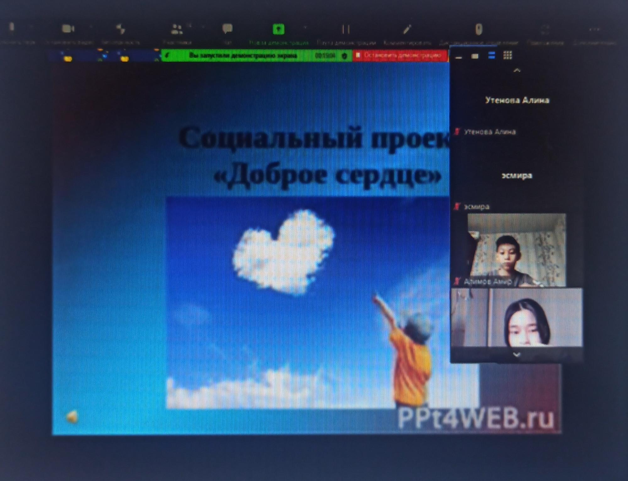Switch video panel to single-tile view
This screenshot has height=481, width=628.
[475, 56]
